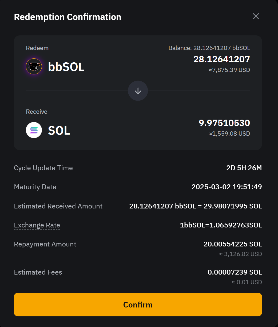Click the Redemption Confirmation title
The width and height of the screenshot is (278, 327).
[67, 17]
